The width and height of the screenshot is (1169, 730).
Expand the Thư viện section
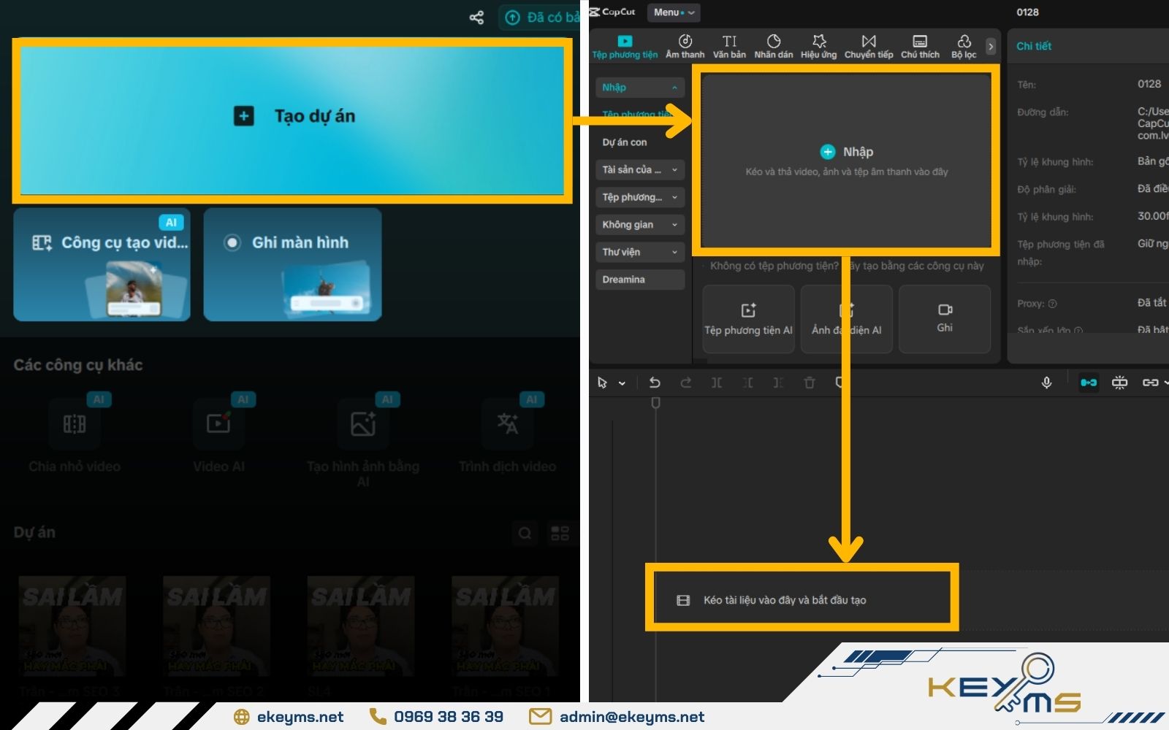(639, 252)
